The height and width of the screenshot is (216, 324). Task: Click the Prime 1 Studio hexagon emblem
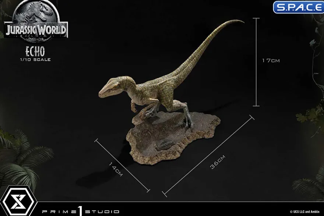pos(18,201)
